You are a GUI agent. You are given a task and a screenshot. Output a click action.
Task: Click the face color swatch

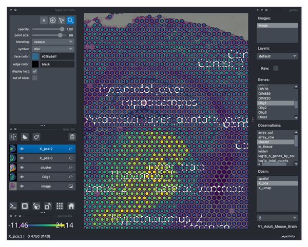(x=35, y=56)
